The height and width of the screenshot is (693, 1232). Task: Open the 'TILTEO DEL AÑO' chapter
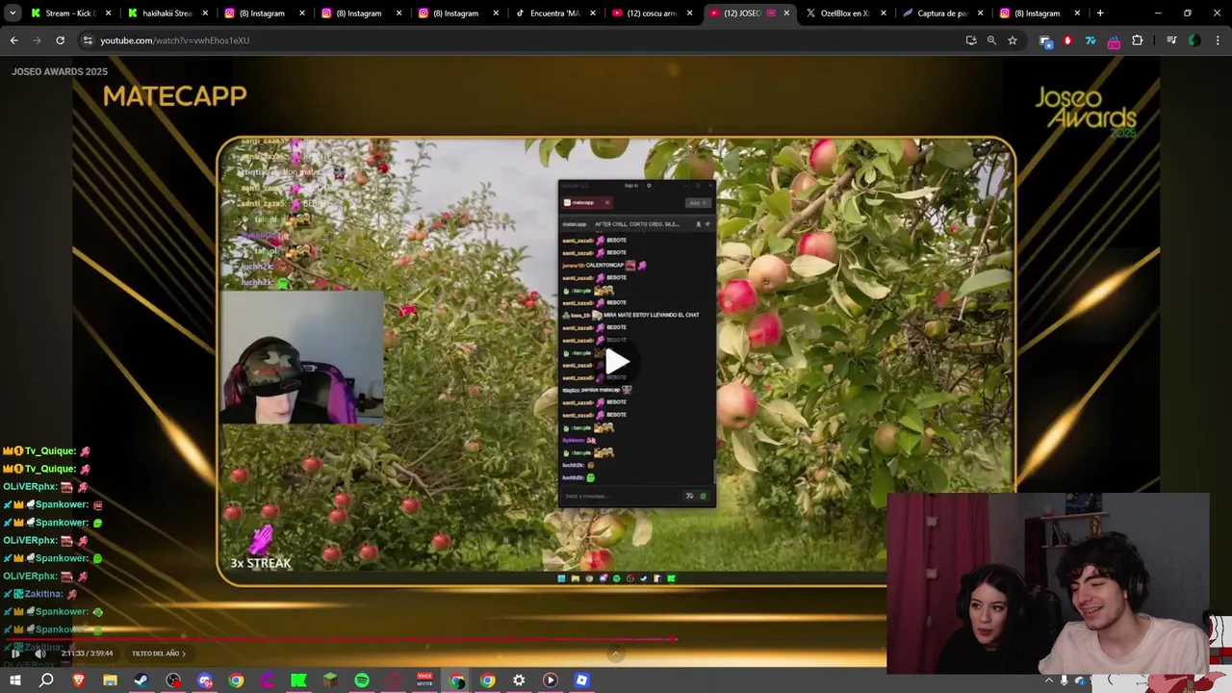click(x=159, y=654)
